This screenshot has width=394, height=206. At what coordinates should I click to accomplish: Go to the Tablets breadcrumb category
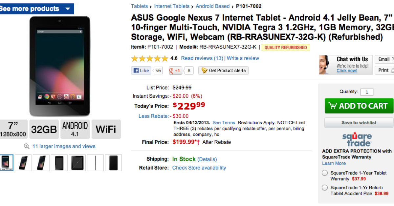139,6
